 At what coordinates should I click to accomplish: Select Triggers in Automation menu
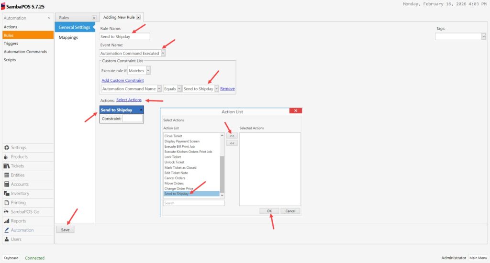coord(11,44)
